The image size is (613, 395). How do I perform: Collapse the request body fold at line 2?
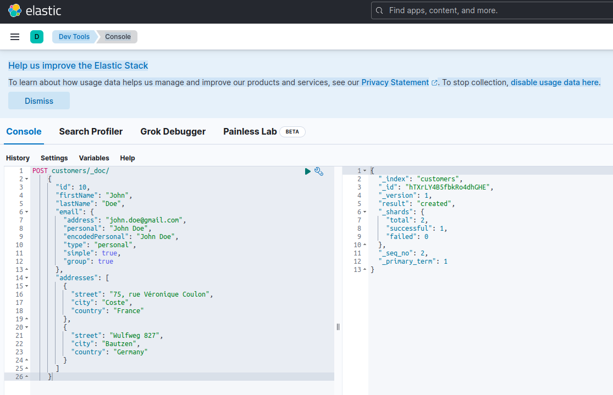26,179
